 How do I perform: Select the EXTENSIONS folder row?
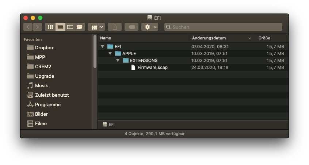(193, 61)
